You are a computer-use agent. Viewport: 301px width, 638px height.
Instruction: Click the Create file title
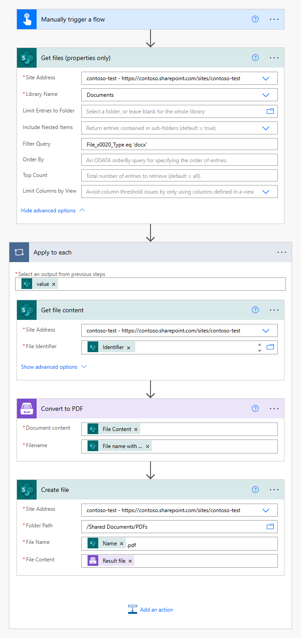(x=55, y=490)
